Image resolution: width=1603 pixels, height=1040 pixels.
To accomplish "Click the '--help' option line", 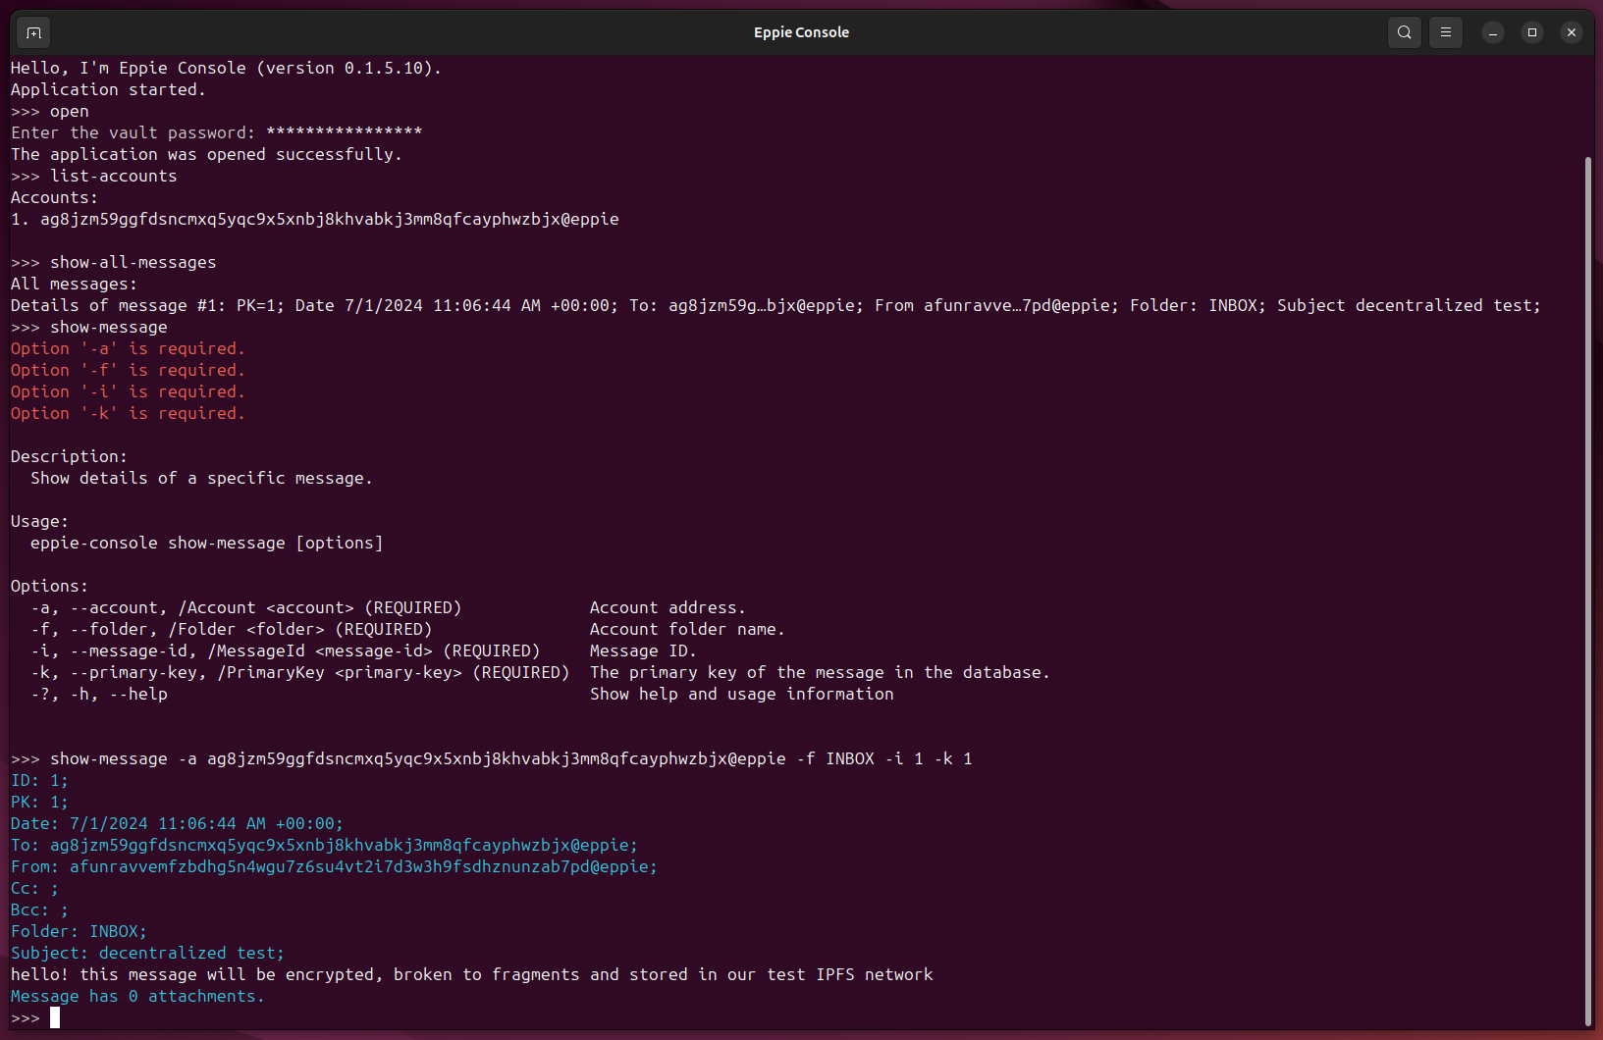I will [462, 694].
